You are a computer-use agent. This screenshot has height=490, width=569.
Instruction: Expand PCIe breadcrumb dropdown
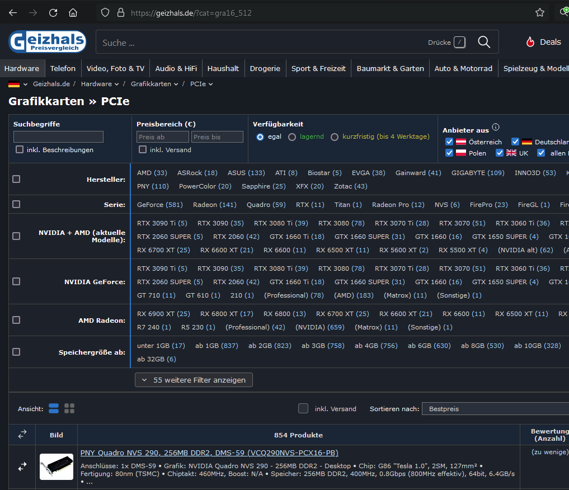click(x=210, y=84)
